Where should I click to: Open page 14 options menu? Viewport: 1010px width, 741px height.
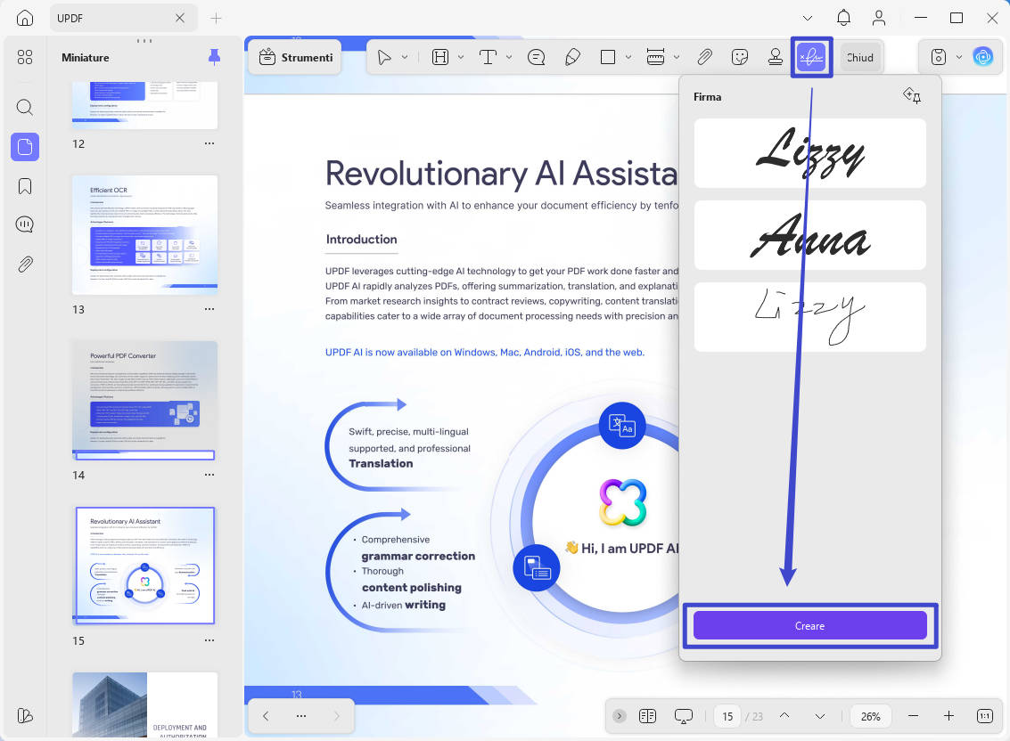pyautogui.click(x=209, y=475)
